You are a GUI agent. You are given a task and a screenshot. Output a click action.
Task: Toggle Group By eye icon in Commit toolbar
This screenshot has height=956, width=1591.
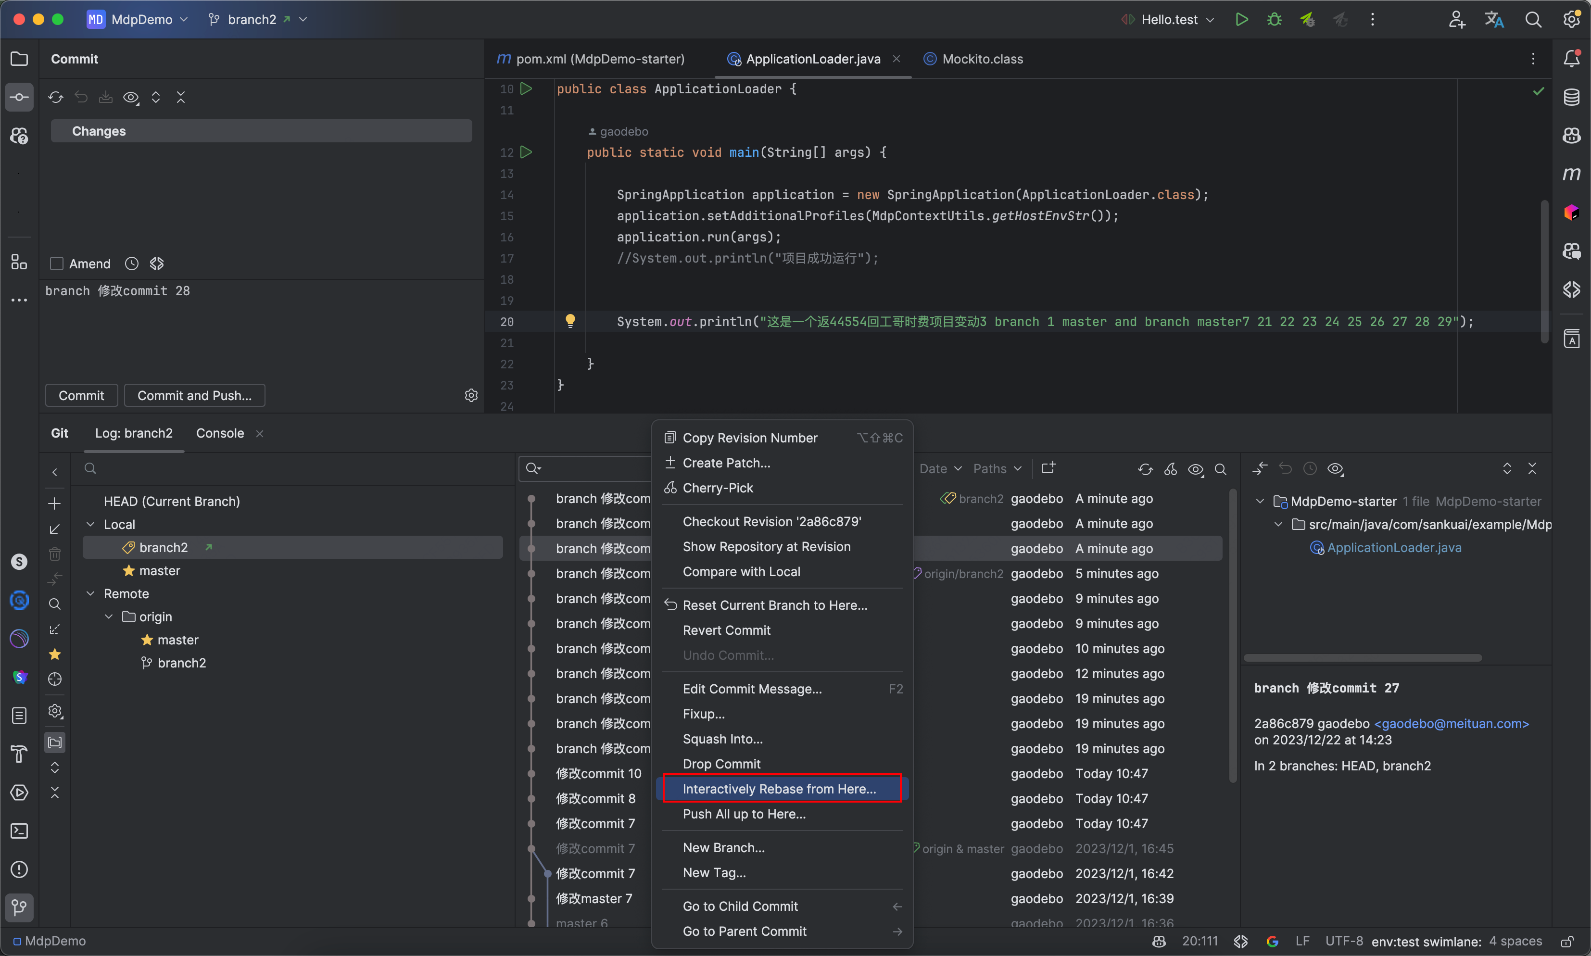tap(131, 97)
